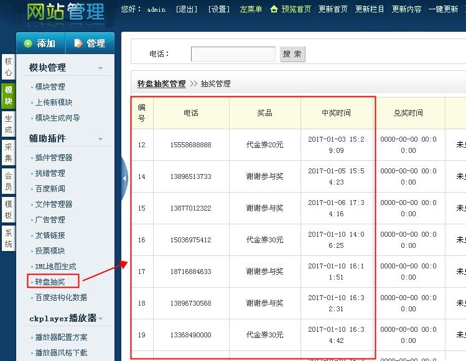Click 更新内容 in the top bar
The width and height of the screenshot is (466, 361).
[x=406, y=9]
